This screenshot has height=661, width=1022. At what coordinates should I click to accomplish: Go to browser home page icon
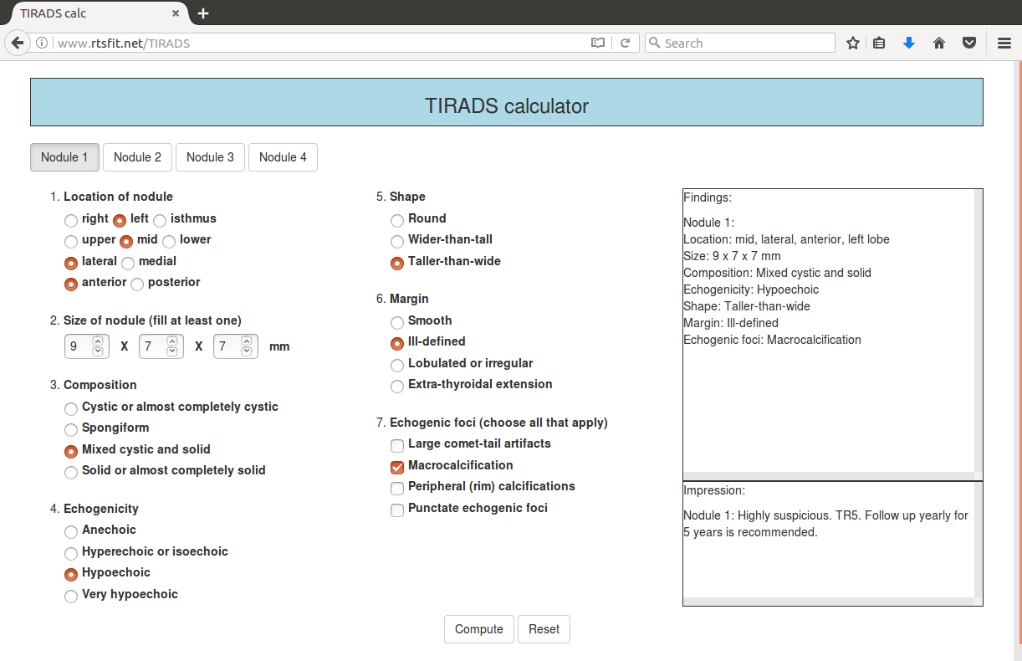pyautogui.click(x=939, y=43)
